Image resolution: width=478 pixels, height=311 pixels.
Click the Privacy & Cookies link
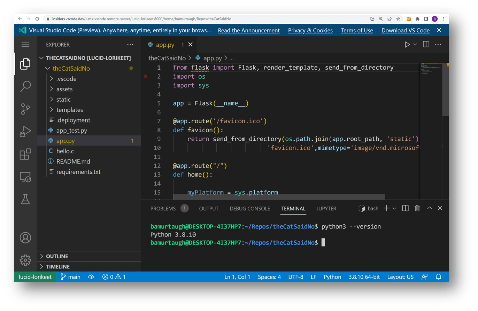pyautogui.click(x=310, y=30)
